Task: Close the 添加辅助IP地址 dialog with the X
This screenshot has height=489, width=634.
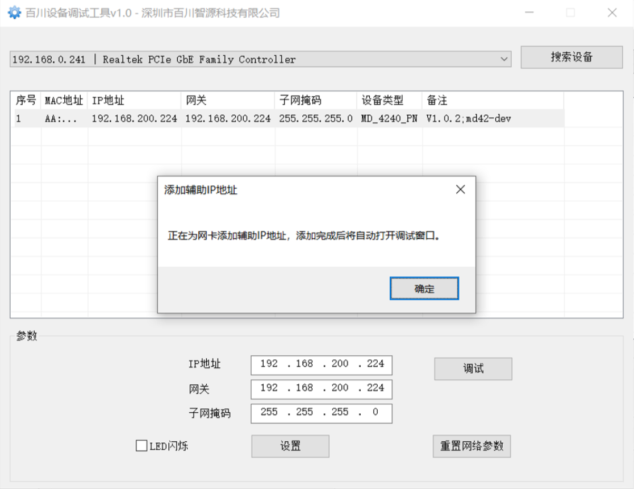Action: (460, 189)
